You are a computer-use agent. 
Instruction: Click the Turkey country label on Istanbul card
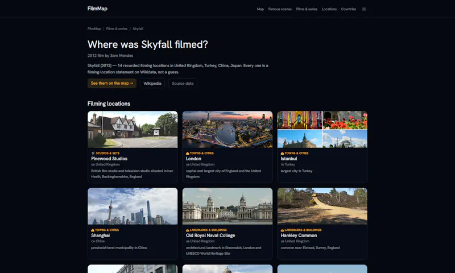pyautogui.click(x=289, y=164)
